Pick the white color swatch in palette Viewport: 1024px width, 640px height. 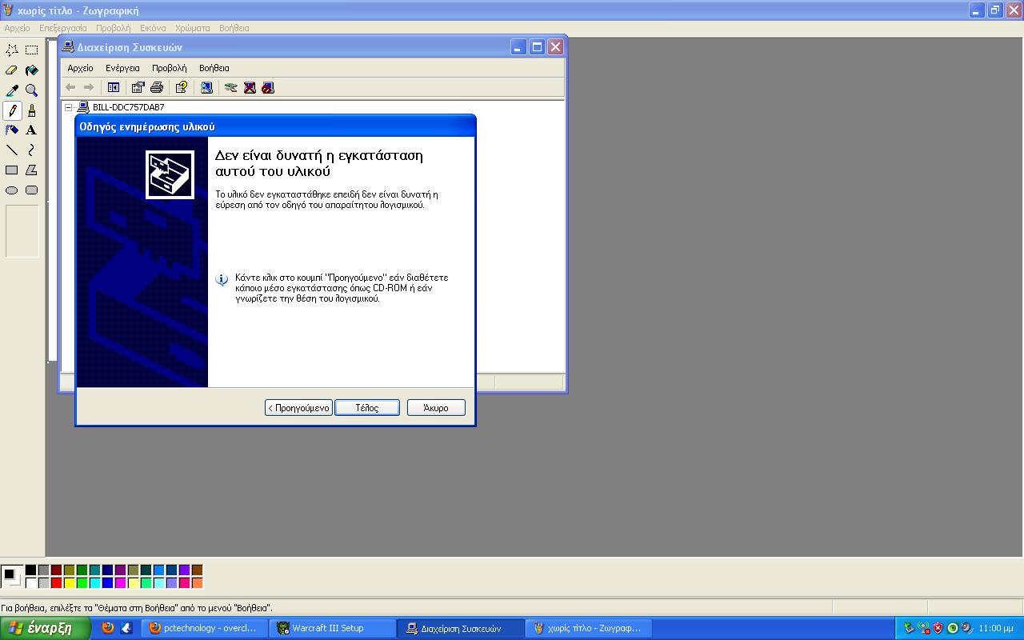(x=30, y=583)
